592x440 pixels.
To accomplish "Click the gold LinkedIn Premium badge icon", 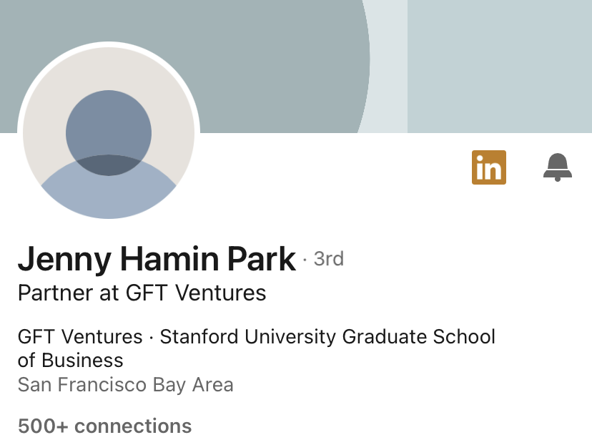I will 489,167.
